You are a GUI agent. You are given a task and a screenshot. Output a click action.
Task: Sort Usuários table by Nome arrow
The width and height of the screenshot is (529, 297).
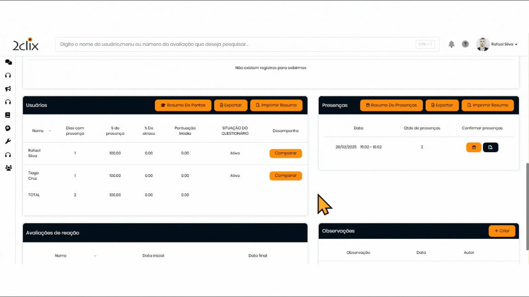(x=50, y=131)
